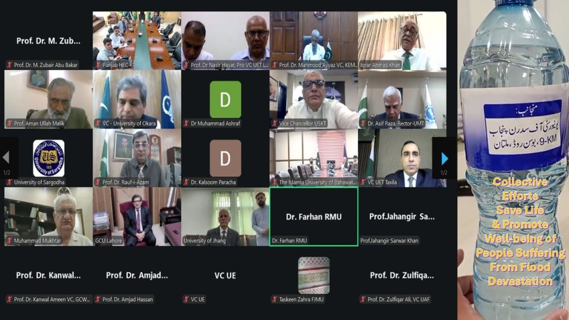Click the Muhammad Mukhtar participant video
The width and height of the screenshot is (569, 320).
(x=48, y=217)
